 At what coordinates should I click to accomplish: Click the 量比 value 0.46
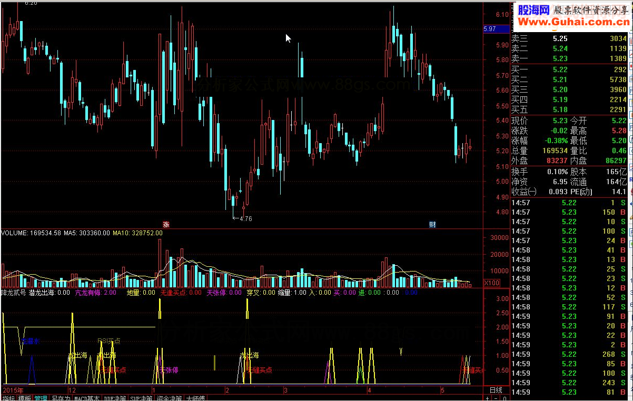(x=619, y=151)
